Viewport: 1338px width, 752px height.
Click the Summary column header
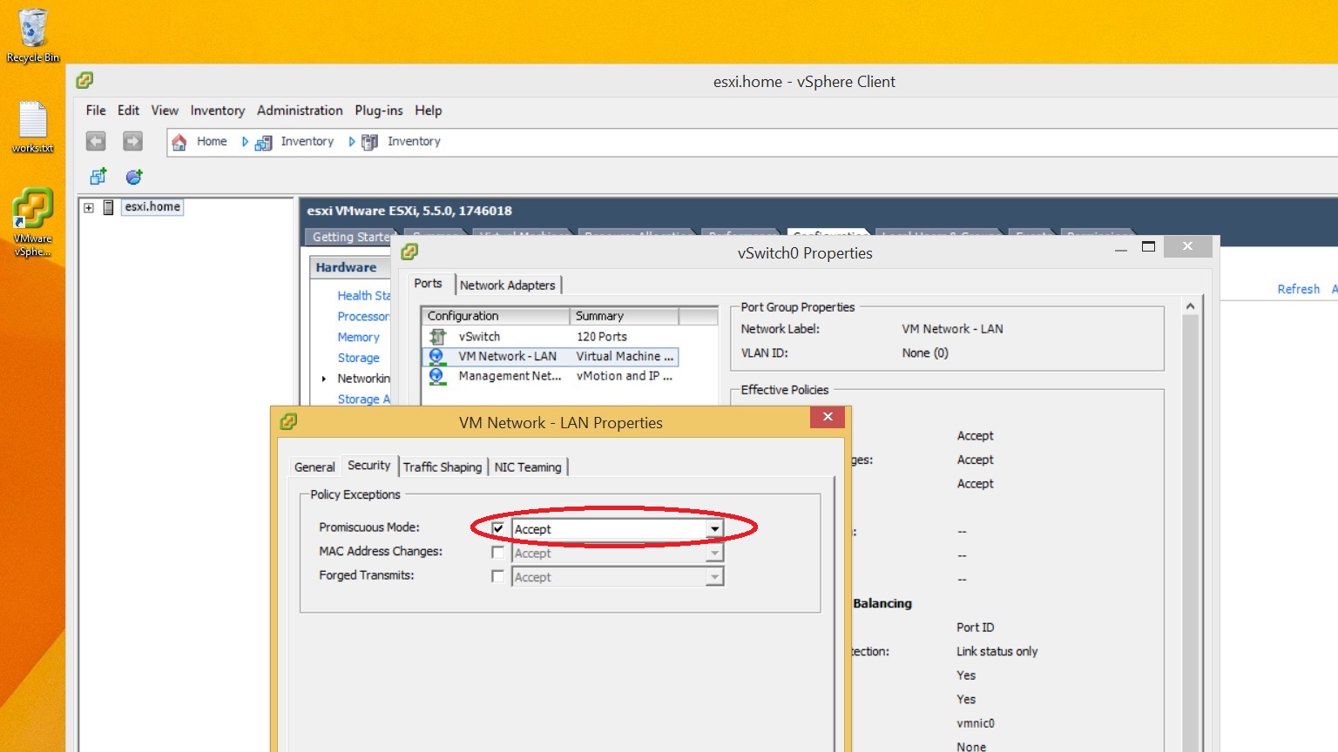tap(624, 316)
